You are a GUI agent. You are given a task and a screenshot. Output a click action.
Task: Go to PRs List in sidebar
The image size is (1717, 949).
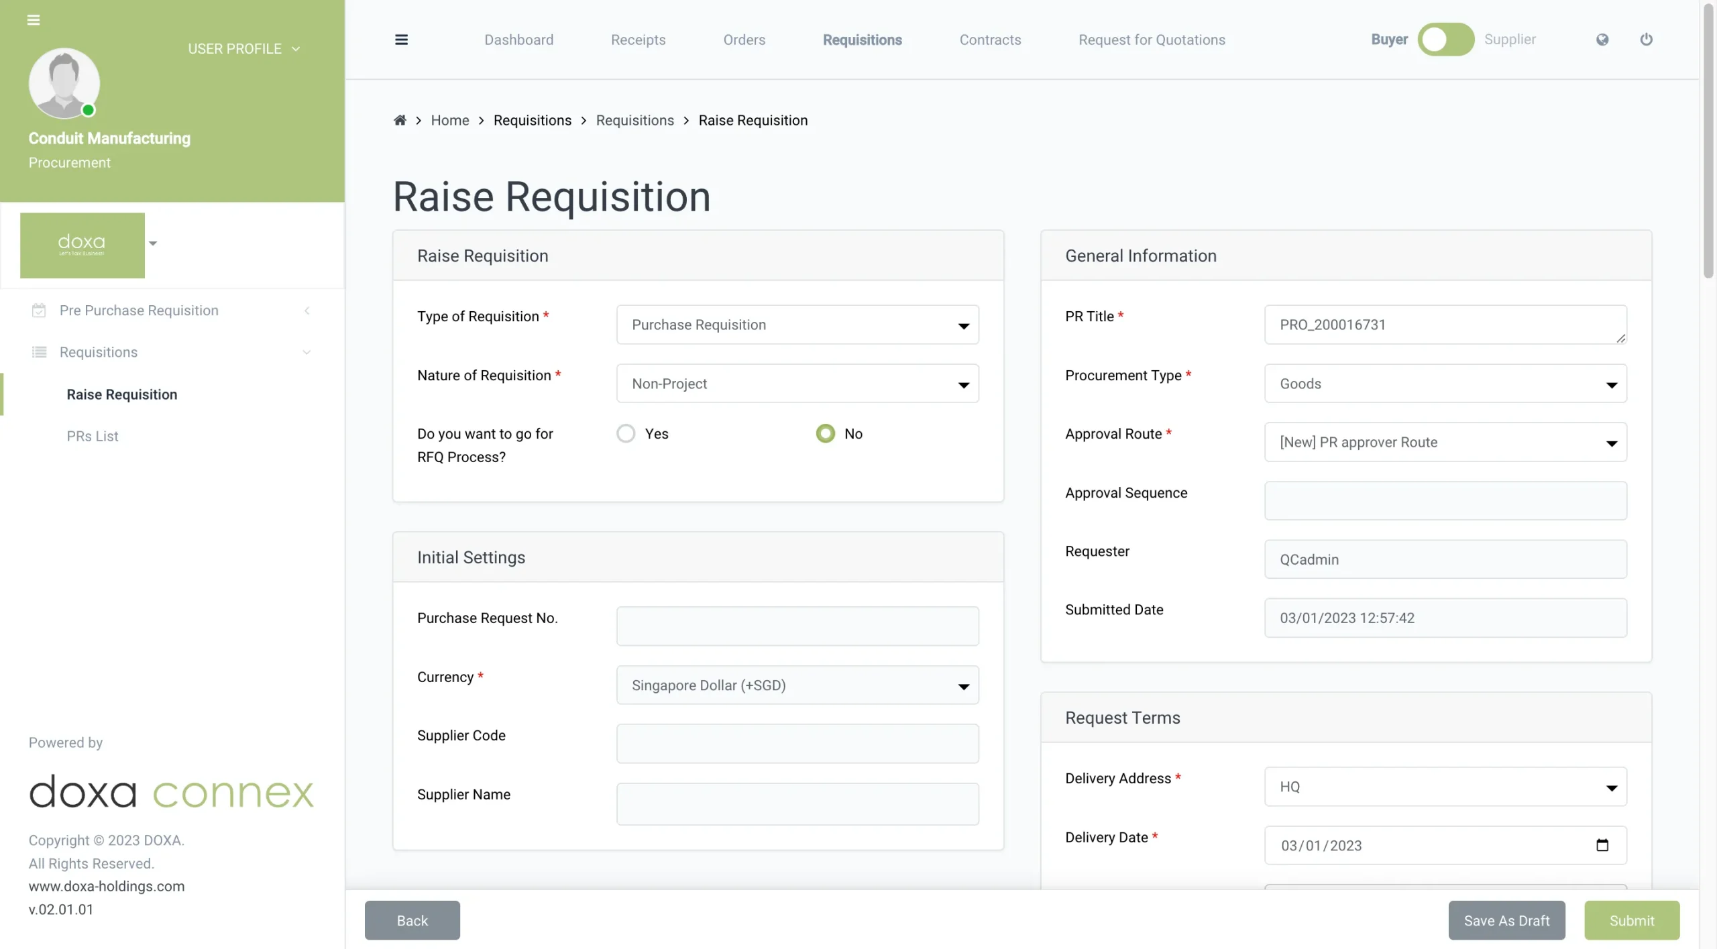[x=93, y=436]
